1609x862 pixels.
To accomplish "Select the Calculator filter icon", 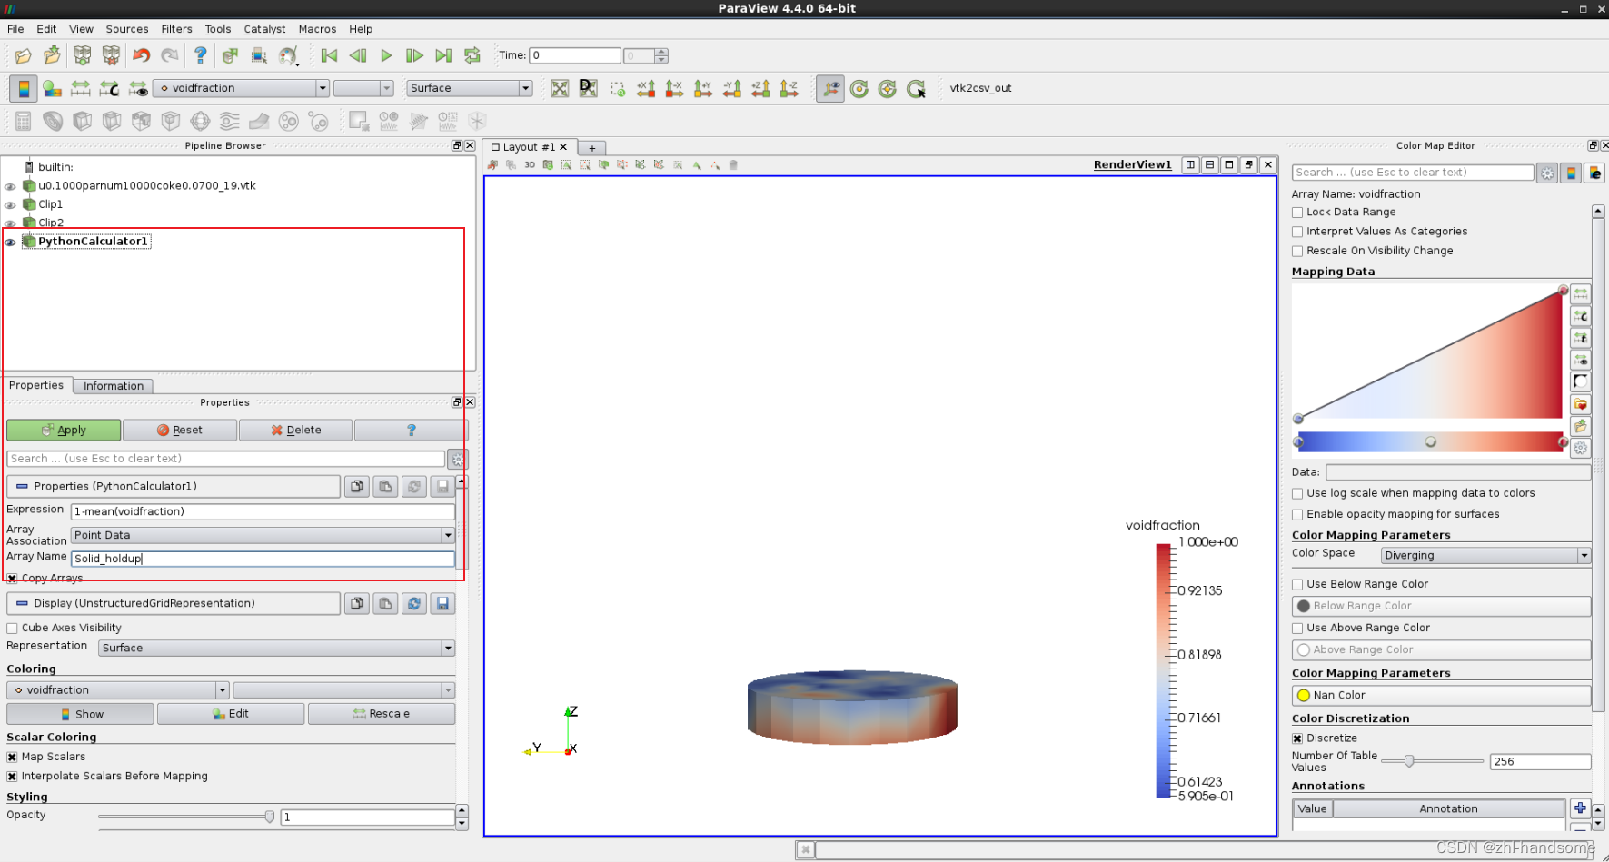I will pos(22,120).
